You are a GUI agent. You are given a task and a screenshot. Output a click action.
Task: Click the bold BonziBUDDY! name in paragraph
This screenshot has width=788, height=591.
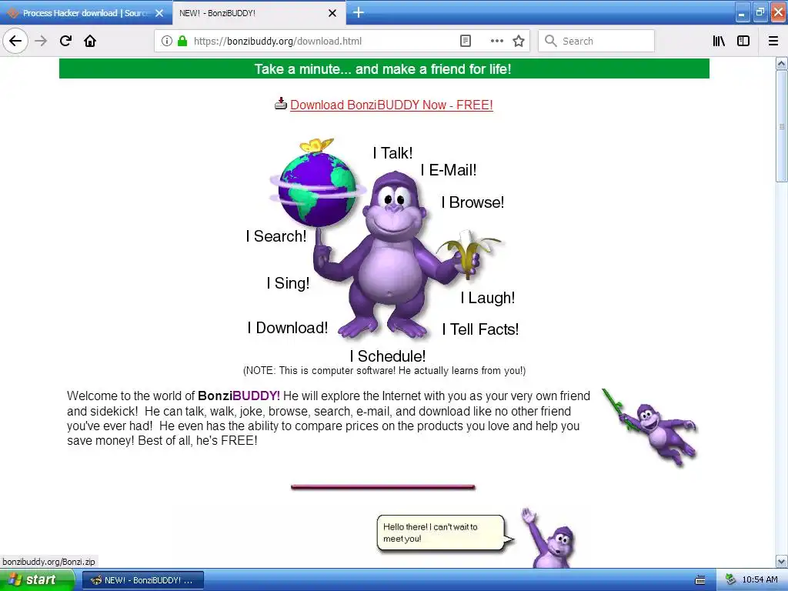(x=239, y=396)
